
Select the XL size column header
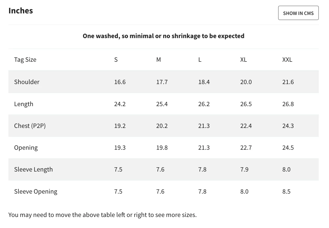[243, 60]
